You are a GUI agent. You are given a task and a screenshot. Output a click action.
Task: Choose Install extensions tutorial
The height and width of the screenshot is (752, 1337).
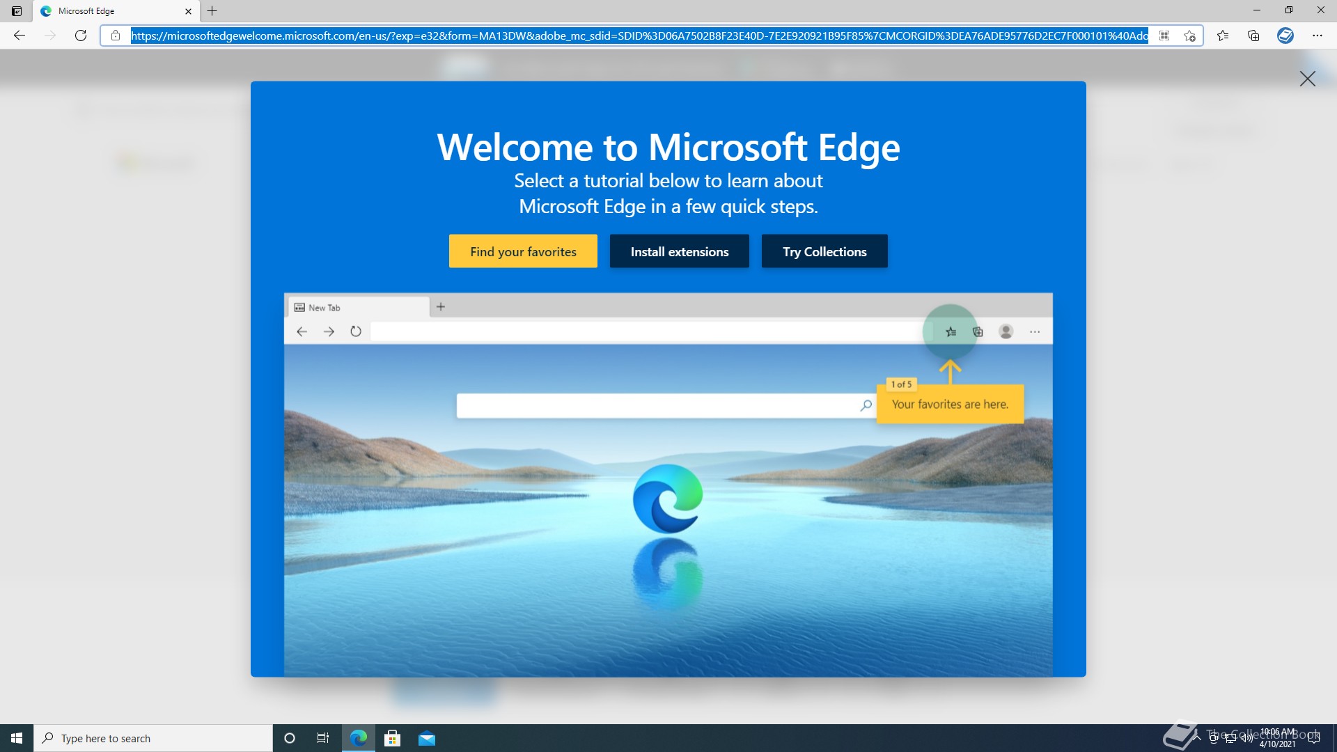tap(680, 251)
